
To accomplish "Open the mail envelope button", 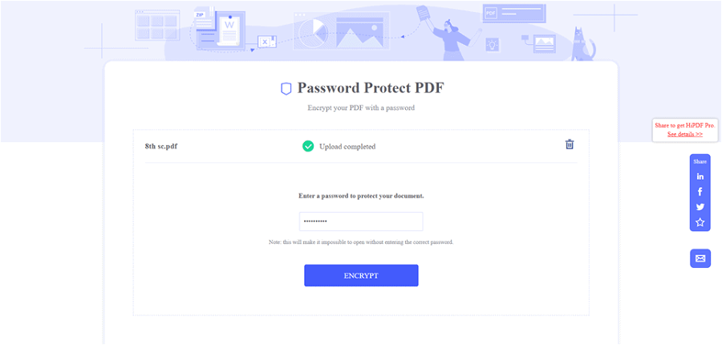I will [x=700, y=258].
